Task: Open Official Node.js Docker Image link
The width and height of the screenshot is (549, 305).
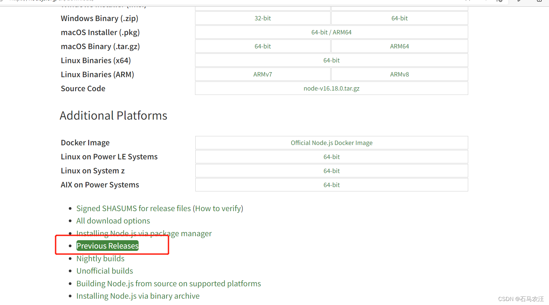Action: 332,143
